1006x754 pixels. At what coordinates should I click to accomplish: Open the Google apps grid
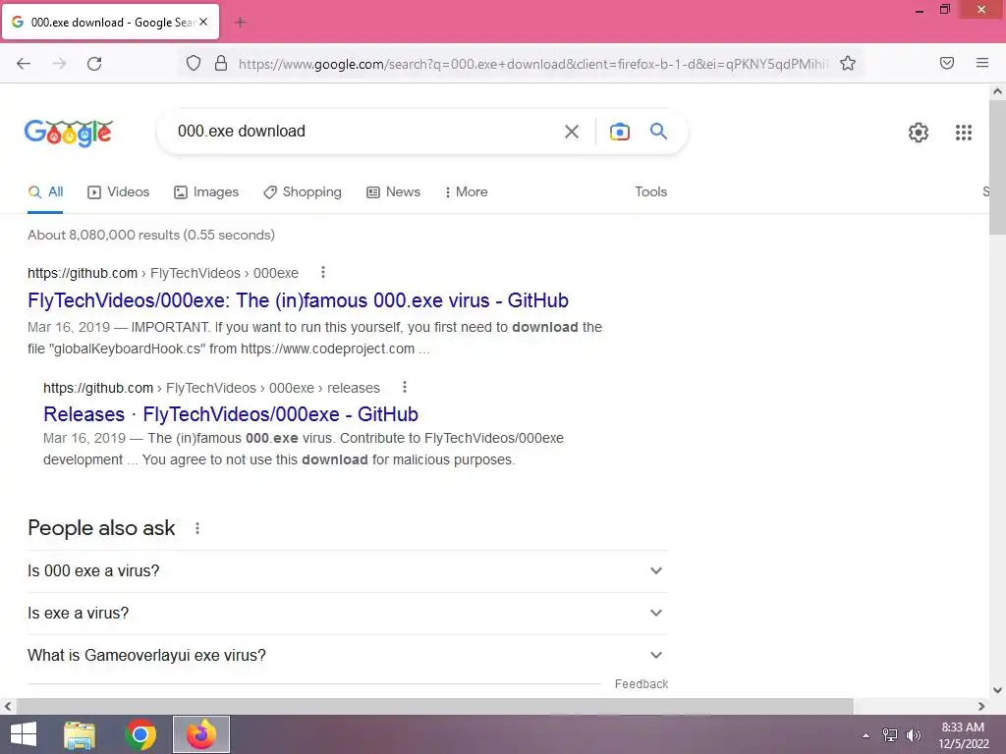coord(963,133)
